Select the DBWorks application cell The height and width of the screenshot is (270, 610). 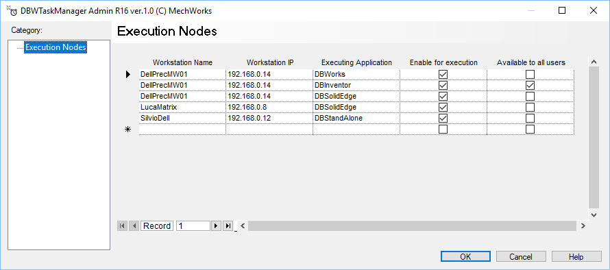pyautogui.click(x=356, y=74)
